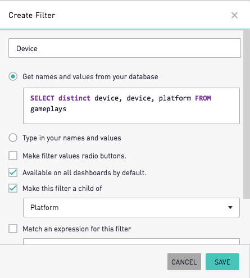The image size is (250, 278).
Task: Click the word gameplays in the query
Action: [48, 109]
